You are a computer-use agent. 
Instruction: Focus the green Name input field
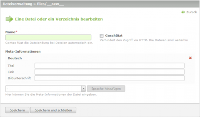[48, 37]
